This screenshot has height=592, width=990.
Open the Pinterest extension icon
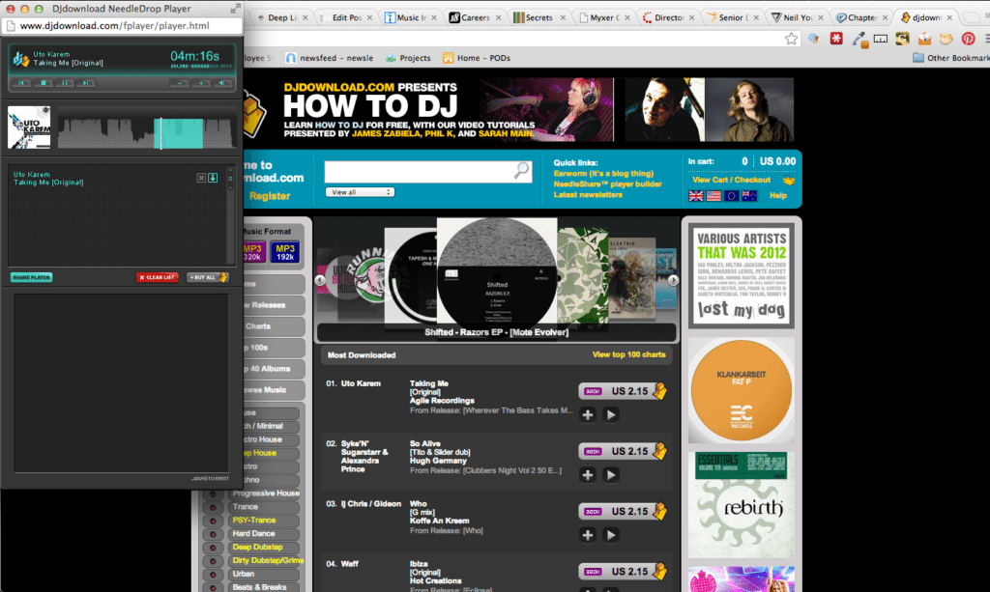(x=968, y=39)
